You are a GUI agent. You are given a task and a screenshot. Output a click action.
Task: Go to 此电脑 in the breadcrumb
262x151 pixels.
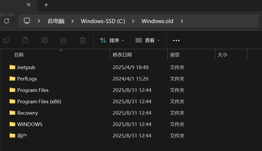click(x=56, y=21)
